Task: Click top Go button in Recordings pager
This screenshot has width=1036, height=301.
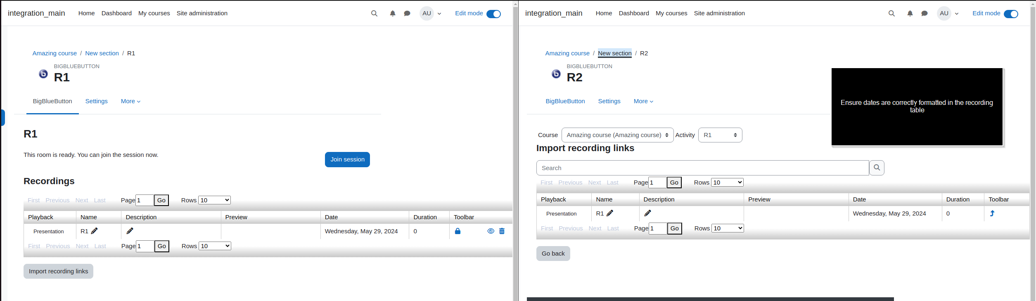Action: tap(161, 200)
